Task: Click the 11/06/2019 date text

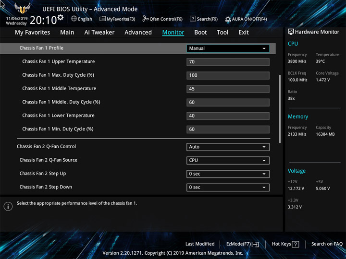Action: click(x=17, y=19)
